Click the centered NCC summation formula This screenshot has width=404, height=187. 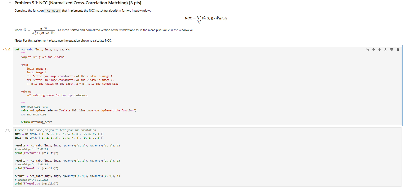(x=206, y=19)
